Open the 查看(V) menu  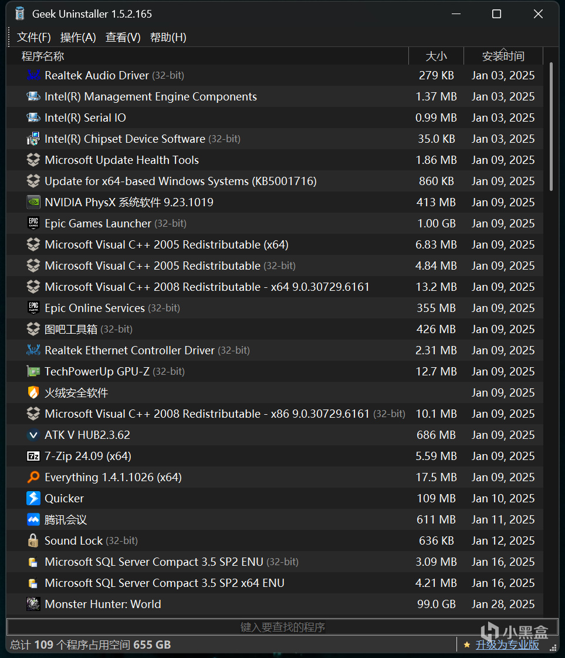123,38
